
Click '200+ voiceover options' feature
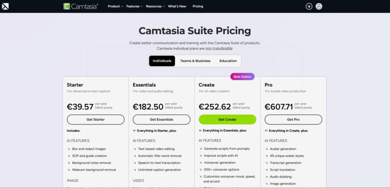(x=221, y=169)
